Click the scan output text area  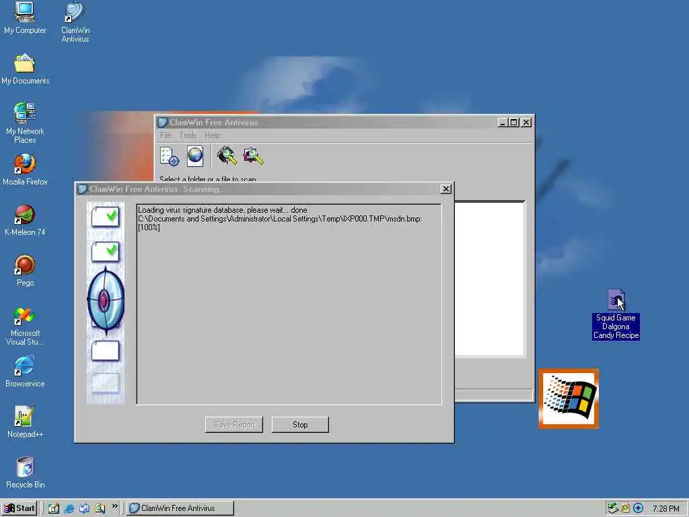point(289,304)
